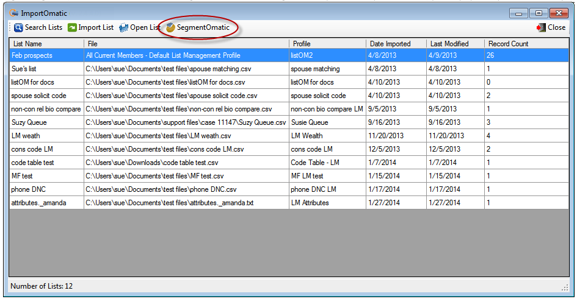
Task: Click the Suzy Queue.csv file path cell
Action: (187, 122)
